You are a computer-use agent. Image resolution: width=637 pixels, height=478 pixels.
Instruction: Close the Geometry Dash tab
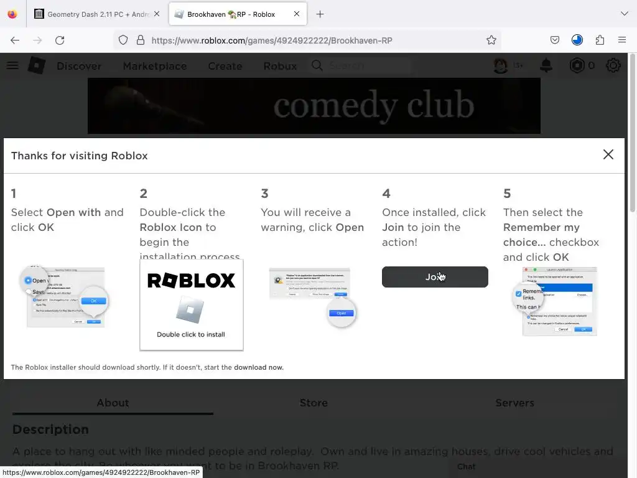[x=157, y=14]
